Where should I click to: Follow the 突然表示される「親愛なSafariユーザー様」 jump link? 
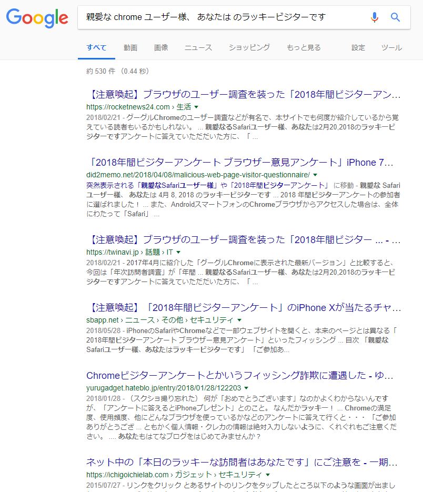(208, 185)
